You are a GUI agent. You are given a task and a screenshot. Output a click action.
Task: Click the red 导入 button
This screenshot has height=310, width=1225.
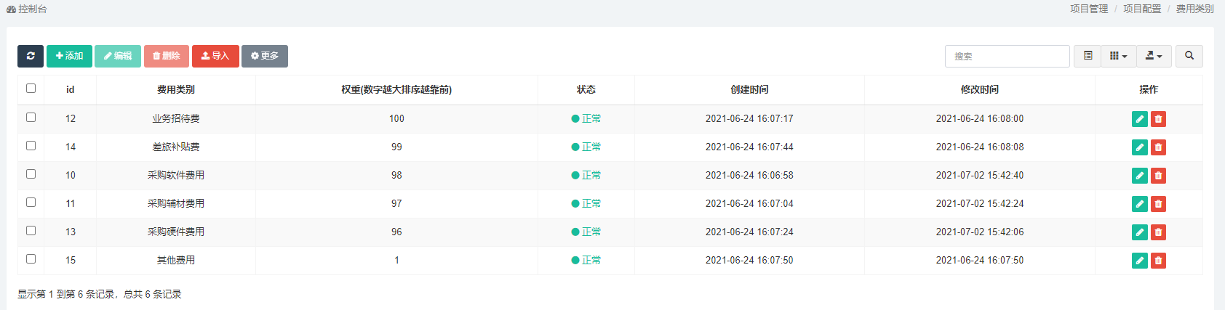point(215,56)
